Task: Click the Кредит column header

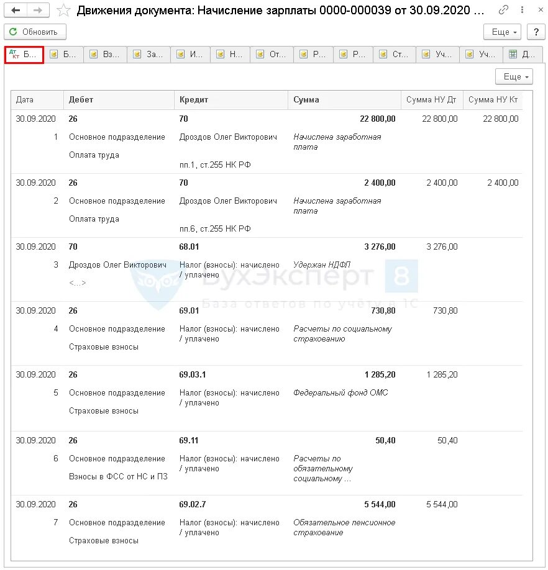Action: pyautogui.click(x=231, y=100)
